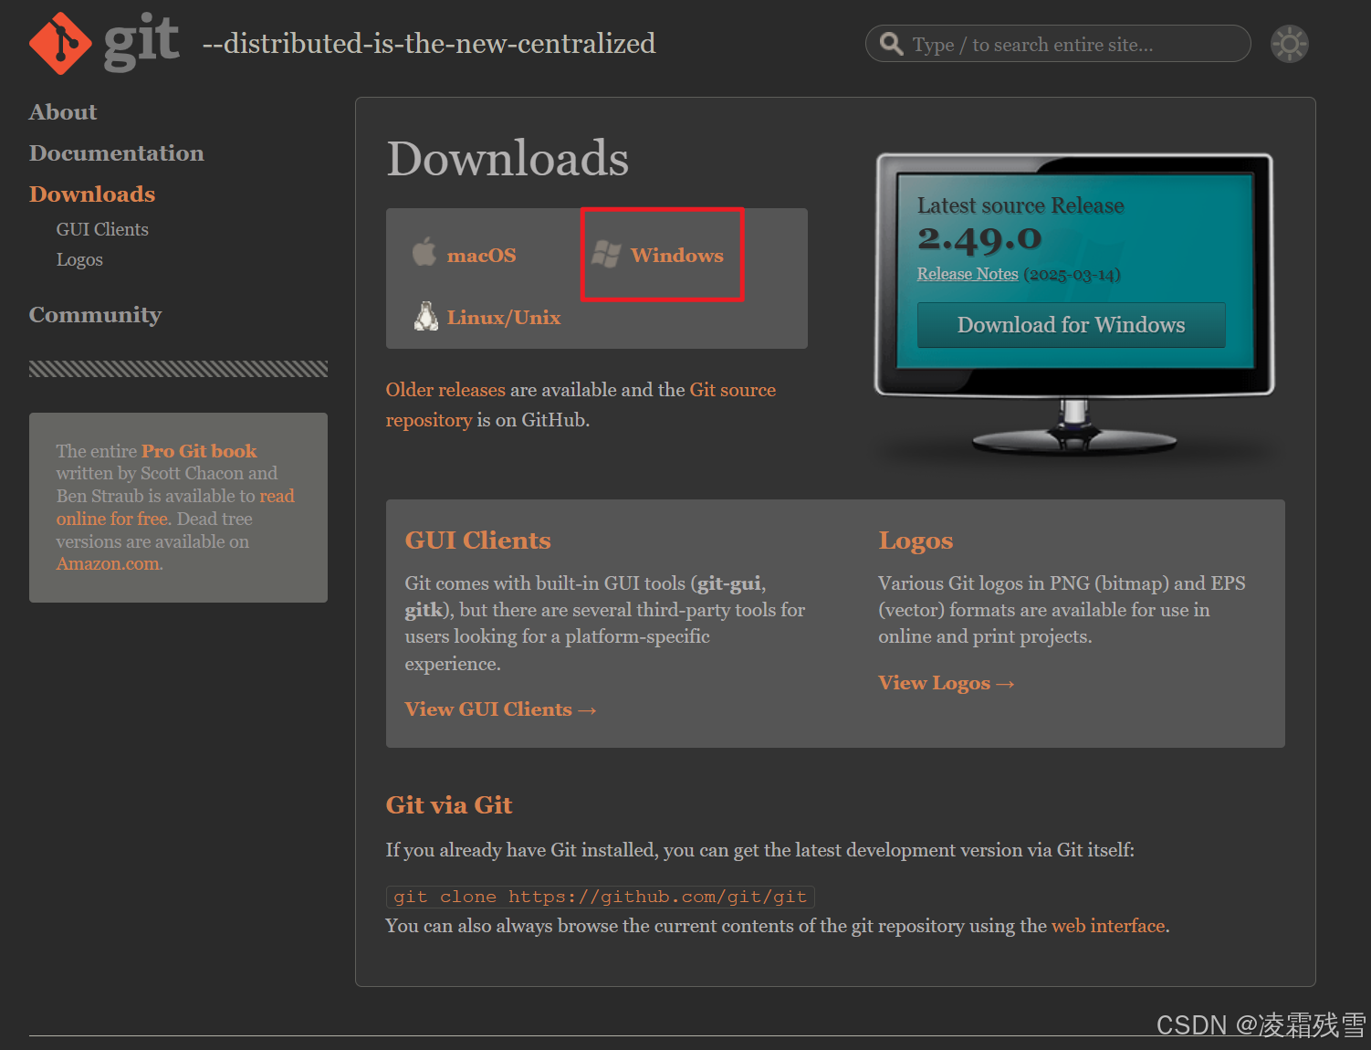Open the Release Notes link

click(968, 274)
